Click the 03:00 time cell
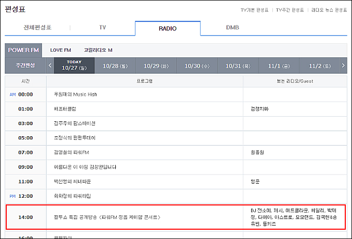The image size is (352, 239). tap(25, 123)
